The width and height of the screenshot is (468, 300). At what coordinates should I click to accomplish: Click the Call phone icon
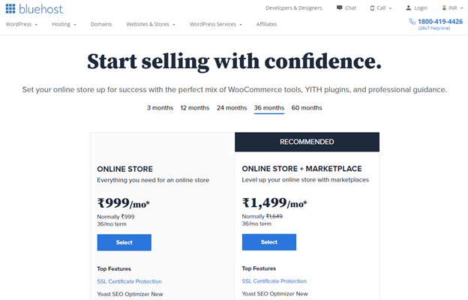(x=372, y=8)
